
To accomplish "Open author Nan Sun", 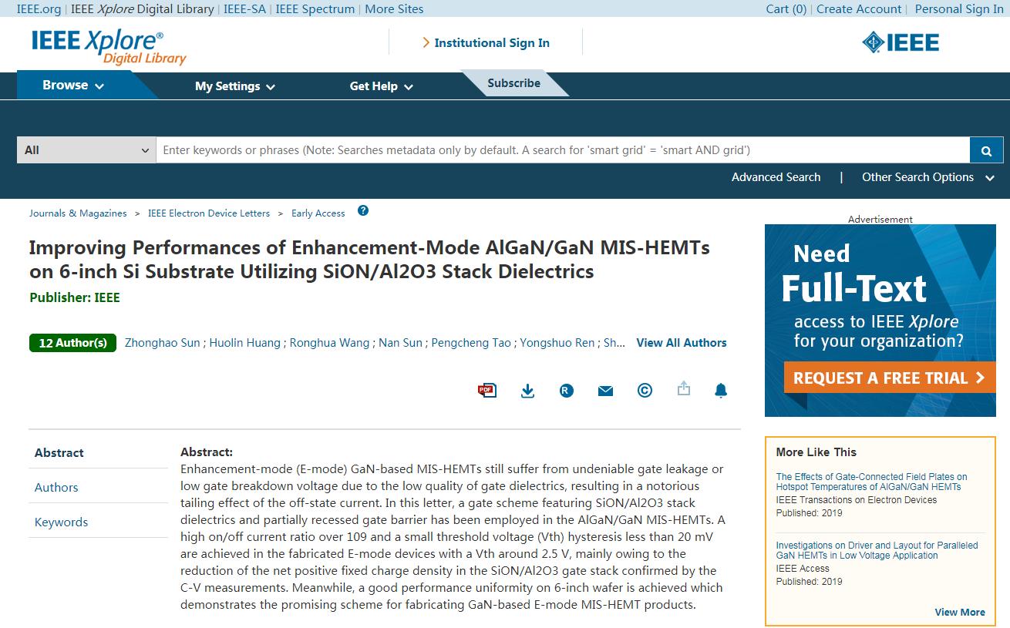I will (400, 343).
